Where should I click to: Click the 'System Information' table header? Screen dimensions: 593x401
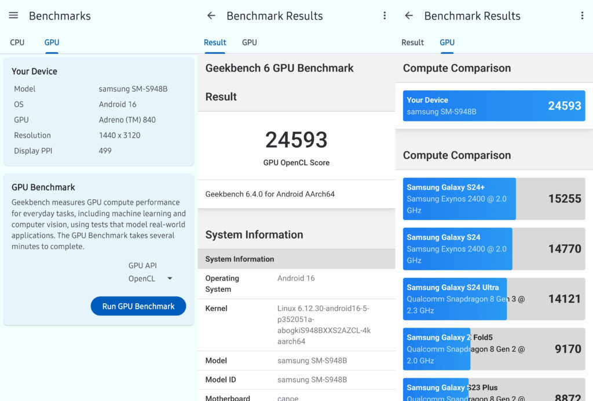tap(296, 259)
